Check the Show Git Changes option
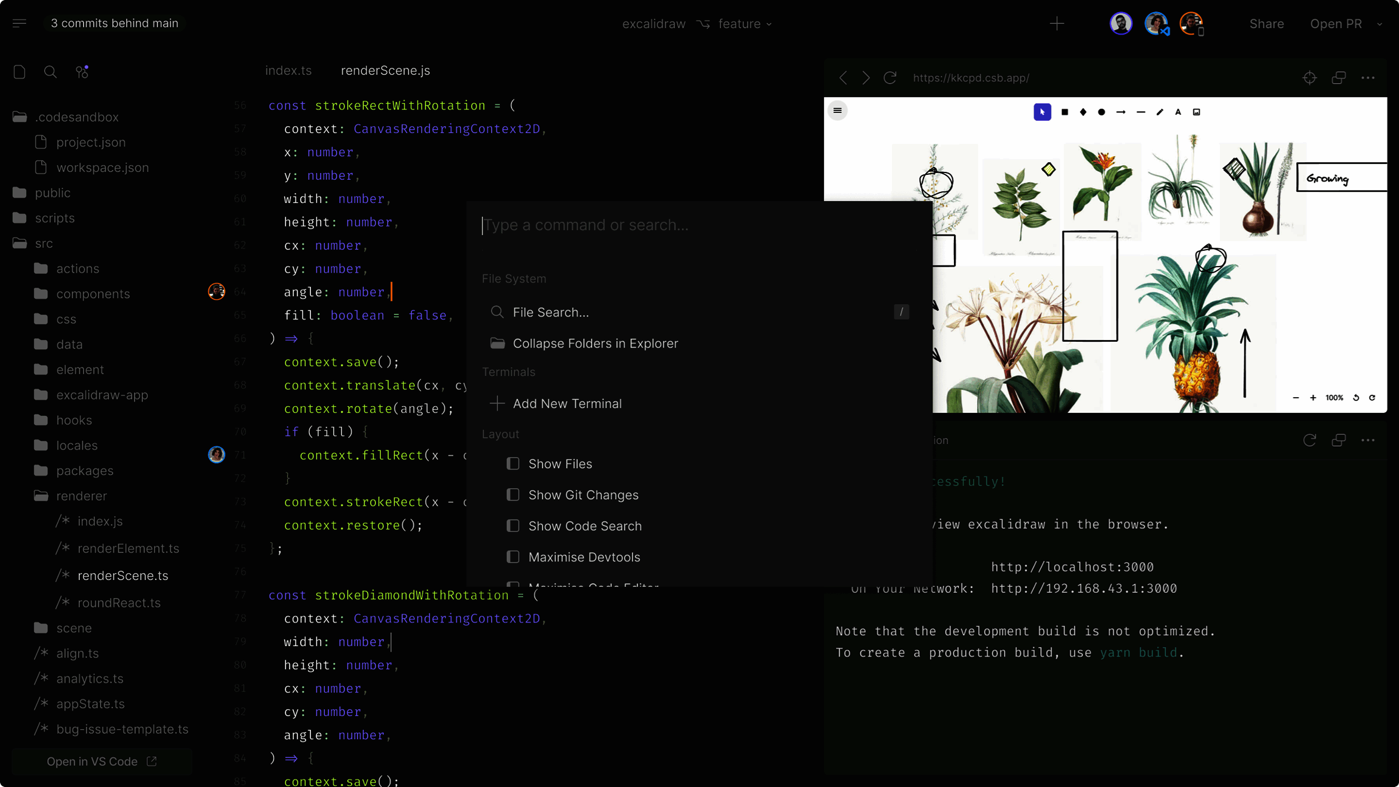Image resolution: width=1399 pixels, height=787 pixels. coord(513,495)
